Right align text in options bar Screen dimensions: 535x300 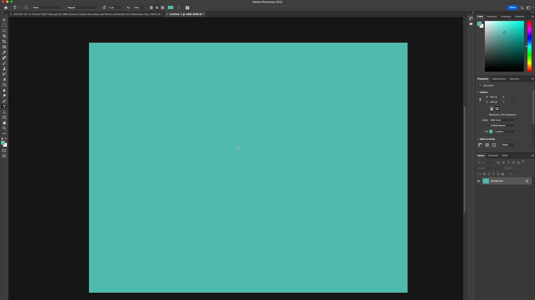point(162,8)
